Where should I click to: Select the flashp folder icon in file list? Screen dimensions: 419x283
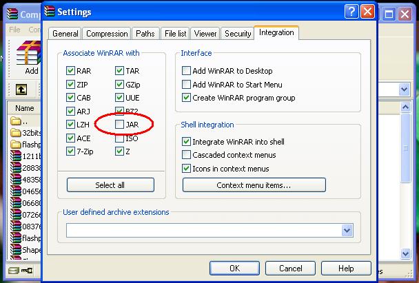(15, 145)
